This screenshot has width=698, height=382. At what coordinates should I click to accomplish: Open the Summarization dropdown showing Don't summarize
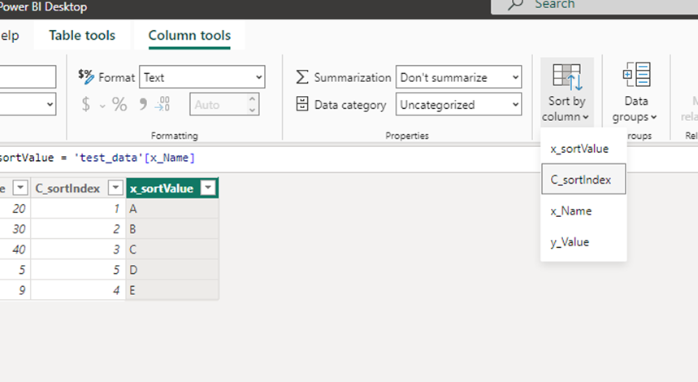point(458,77)
